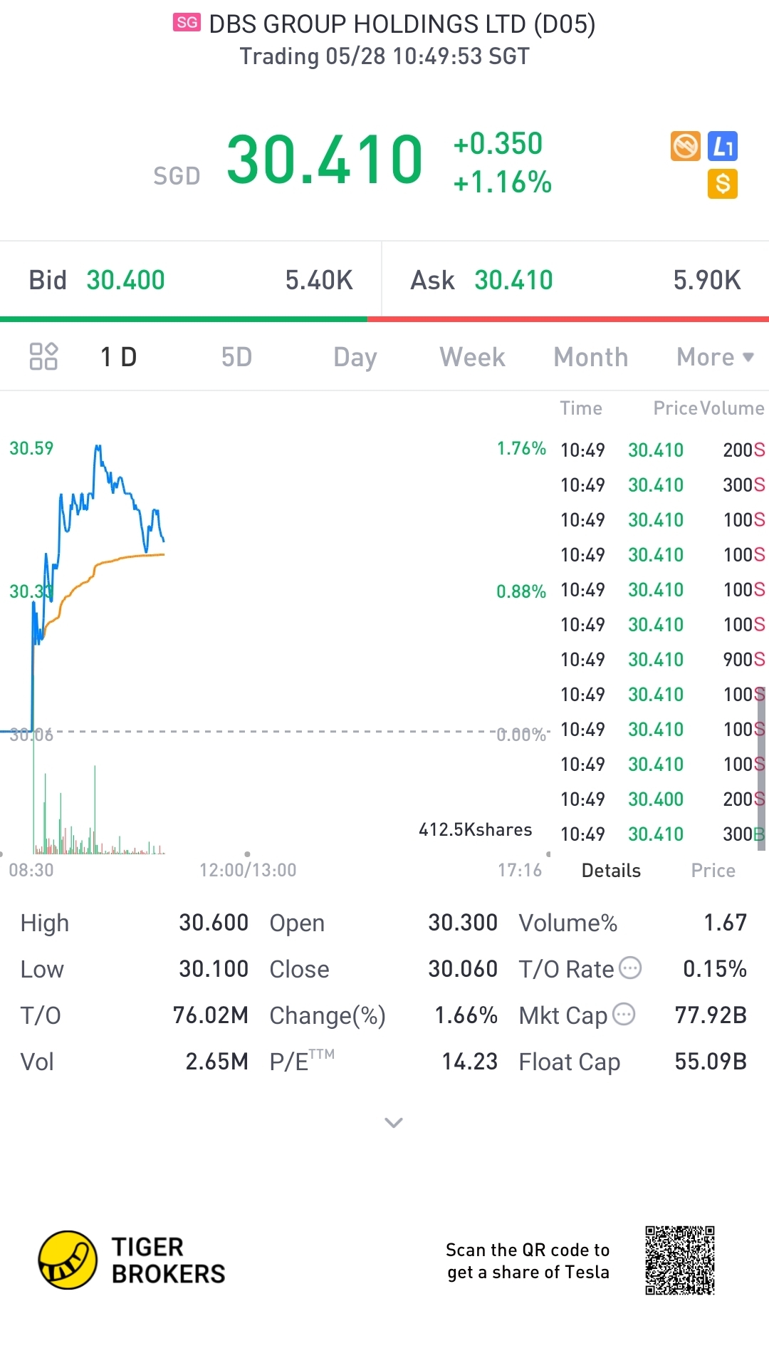Tap the Ask price 30.410
This screenshot has height=1368, width=769.
pyautogui.click(x=513, y=280)
